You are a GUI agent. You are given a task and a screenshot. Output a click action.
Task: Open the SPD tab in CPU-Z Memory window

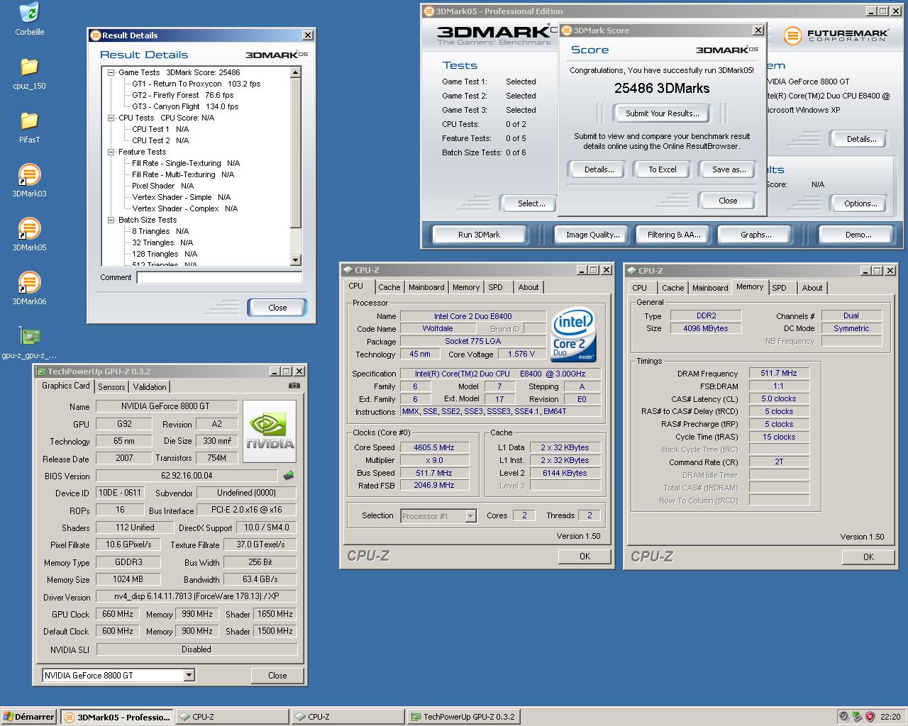coord(779,288)
